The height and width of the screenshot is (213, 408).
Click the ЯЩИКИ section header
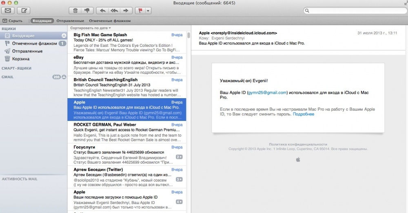(9, 29)
